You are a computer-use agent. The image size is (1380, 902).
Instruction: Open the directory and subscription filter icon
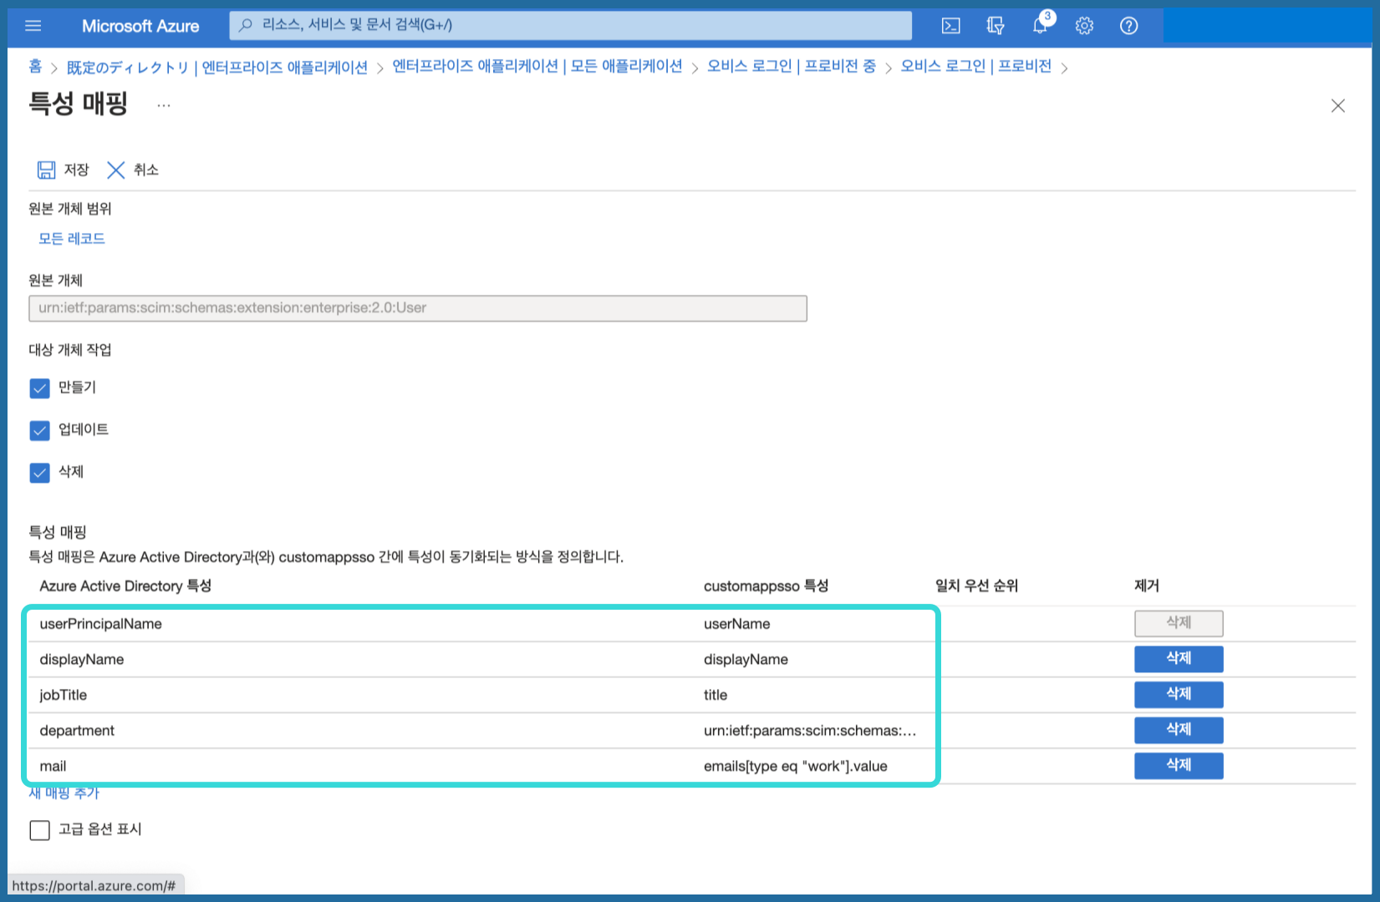(995, 26)
